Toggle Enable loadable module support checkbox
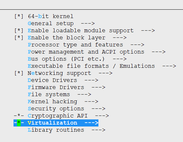 [19, 31]
